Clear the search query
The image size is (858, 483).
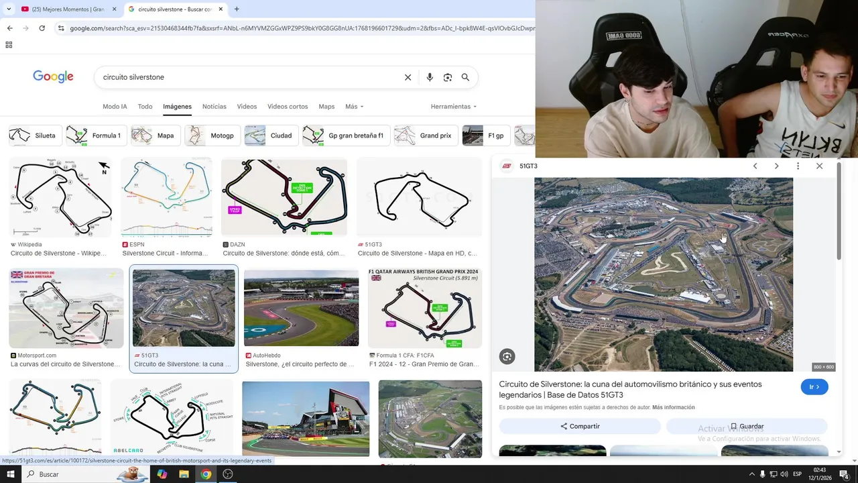pos(408,77)
